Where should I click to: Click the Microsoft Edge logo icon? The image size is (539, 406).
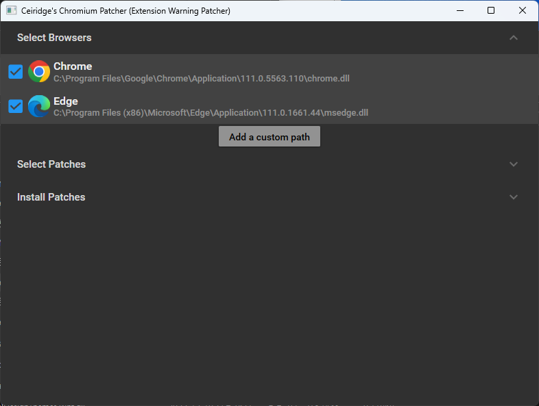point(39,106)
